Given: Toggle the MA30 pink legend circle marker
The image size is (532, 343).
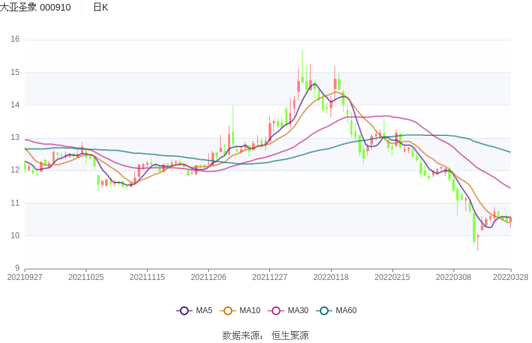Looking at the screenshot, I should 276,310.
